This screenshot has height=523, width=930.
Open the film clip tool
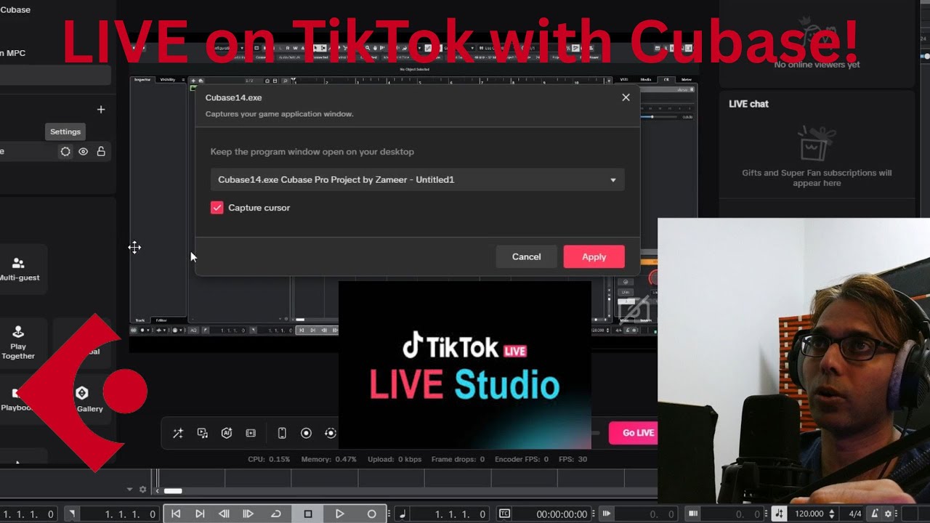tap(251, 433)
